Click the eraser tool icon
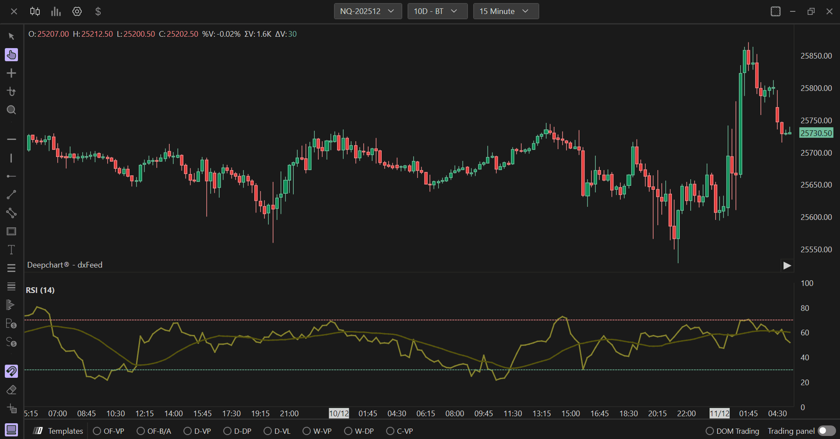This screenshot has width=840, height=439. pyautogui.click(x=11, y=390)
